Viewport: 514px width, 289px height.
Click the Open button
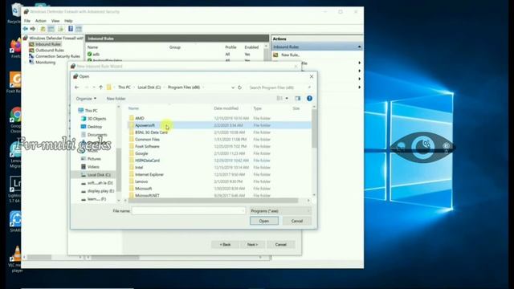[x=264, y=221]
